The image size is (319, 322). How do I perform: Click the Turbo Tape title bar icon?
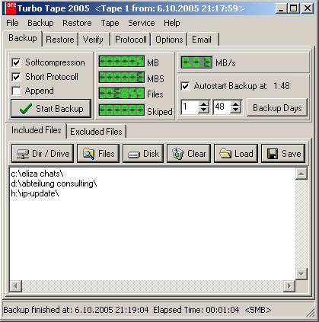click(x=11, y=8)
